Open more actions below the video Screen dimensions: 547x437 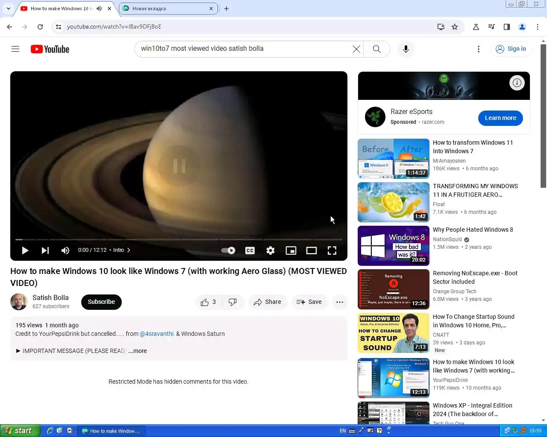[340, 302]
